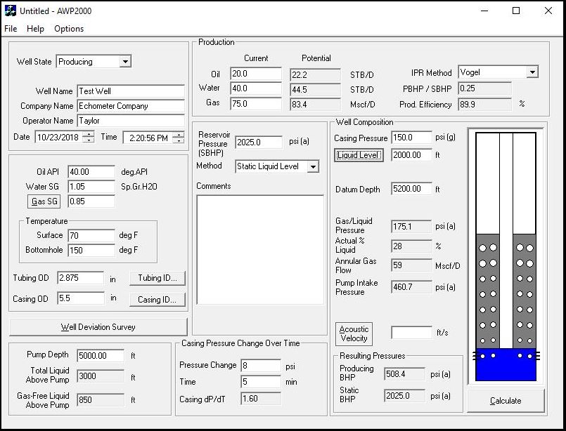Click the Calculate button

506,400
